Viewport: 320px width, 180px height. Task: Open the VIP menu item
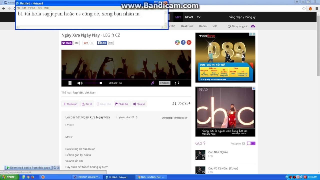(x=215, y=26)
